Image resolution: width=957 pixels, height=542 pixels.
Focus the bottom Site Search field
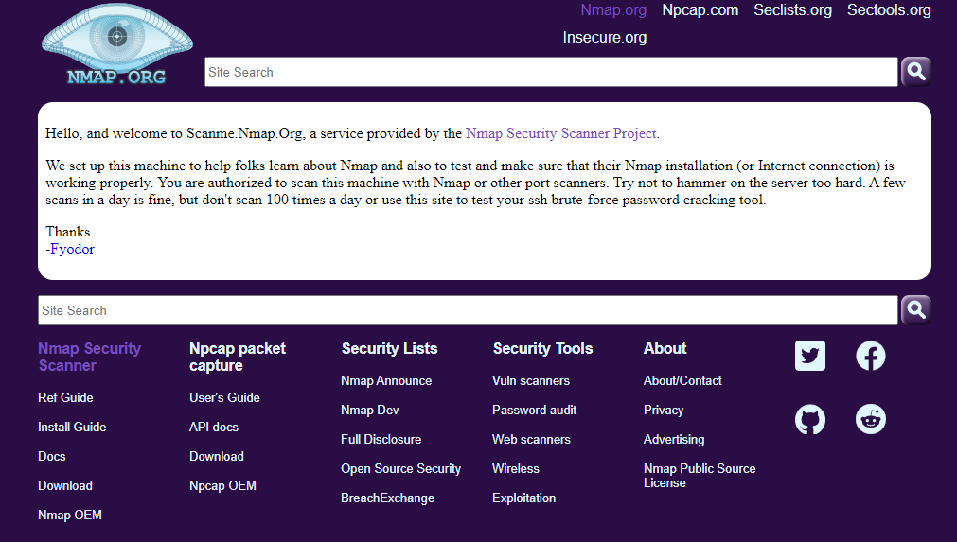(x=468, y=310)
